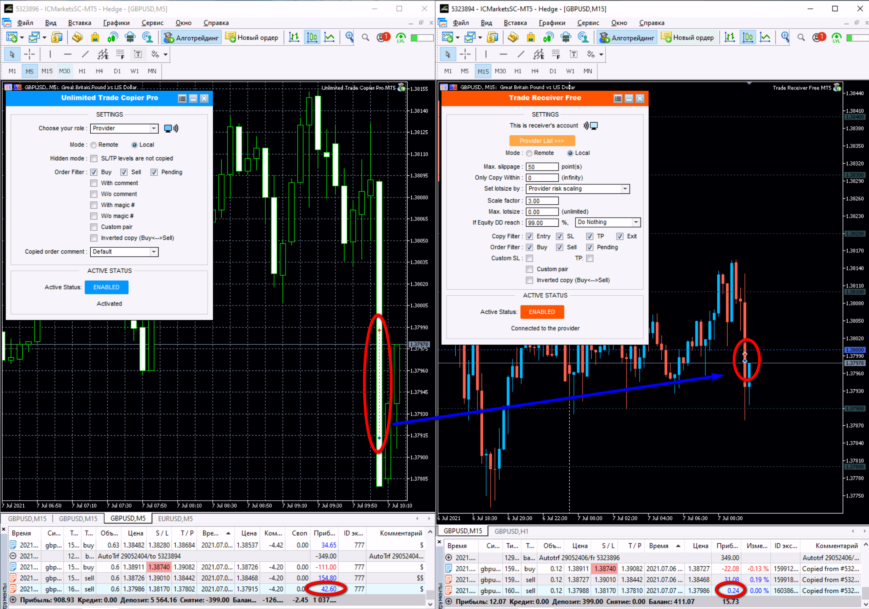Screen dimensions: 869x609
Task: Expand Set lotsize by dropdown
Action: [625, 189]
